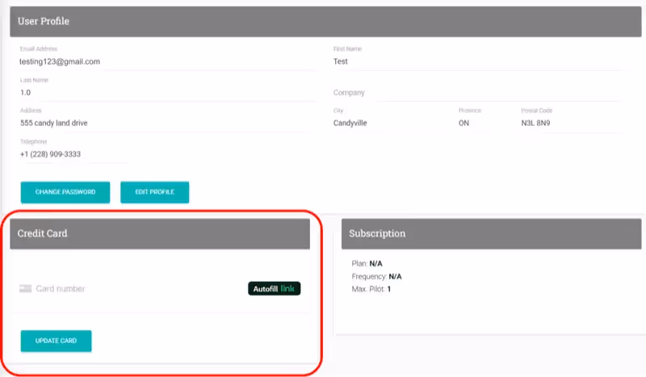Click the Credit Card panel header
The height and width of the screenshot is (377, 646).
point(160,233)
